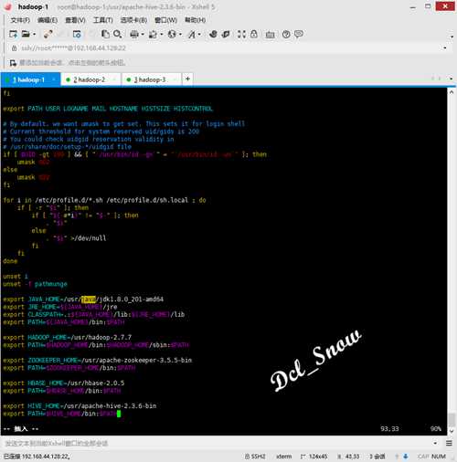Open the 编辑(E) menu
The height and width of the screenshot is (462, 457).
tap(48, 20)
